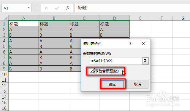Image resolution: width=190 pixels, height=111 pixels.
Task: Click cell B8 containing A
Action: click(x=54, y=63)
